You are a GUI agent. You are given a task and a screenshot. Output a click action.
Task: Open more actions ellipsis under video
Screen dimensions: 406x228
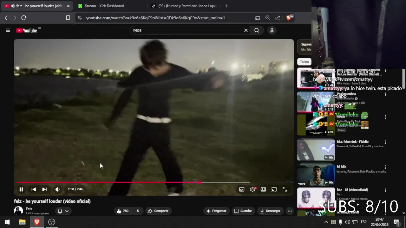(x=290, y=211)
